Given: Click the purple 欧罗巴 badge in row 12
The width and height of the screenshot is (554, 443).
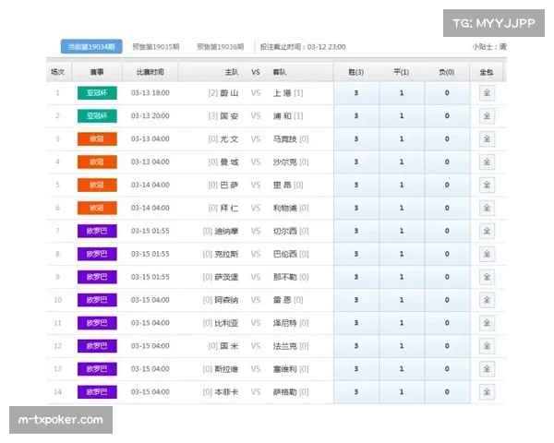Looking at the screenshot, I should coord(97,346).
